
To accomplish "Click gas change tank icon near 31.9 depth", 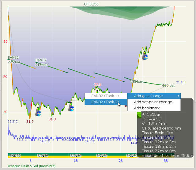I will click(38, 112).
